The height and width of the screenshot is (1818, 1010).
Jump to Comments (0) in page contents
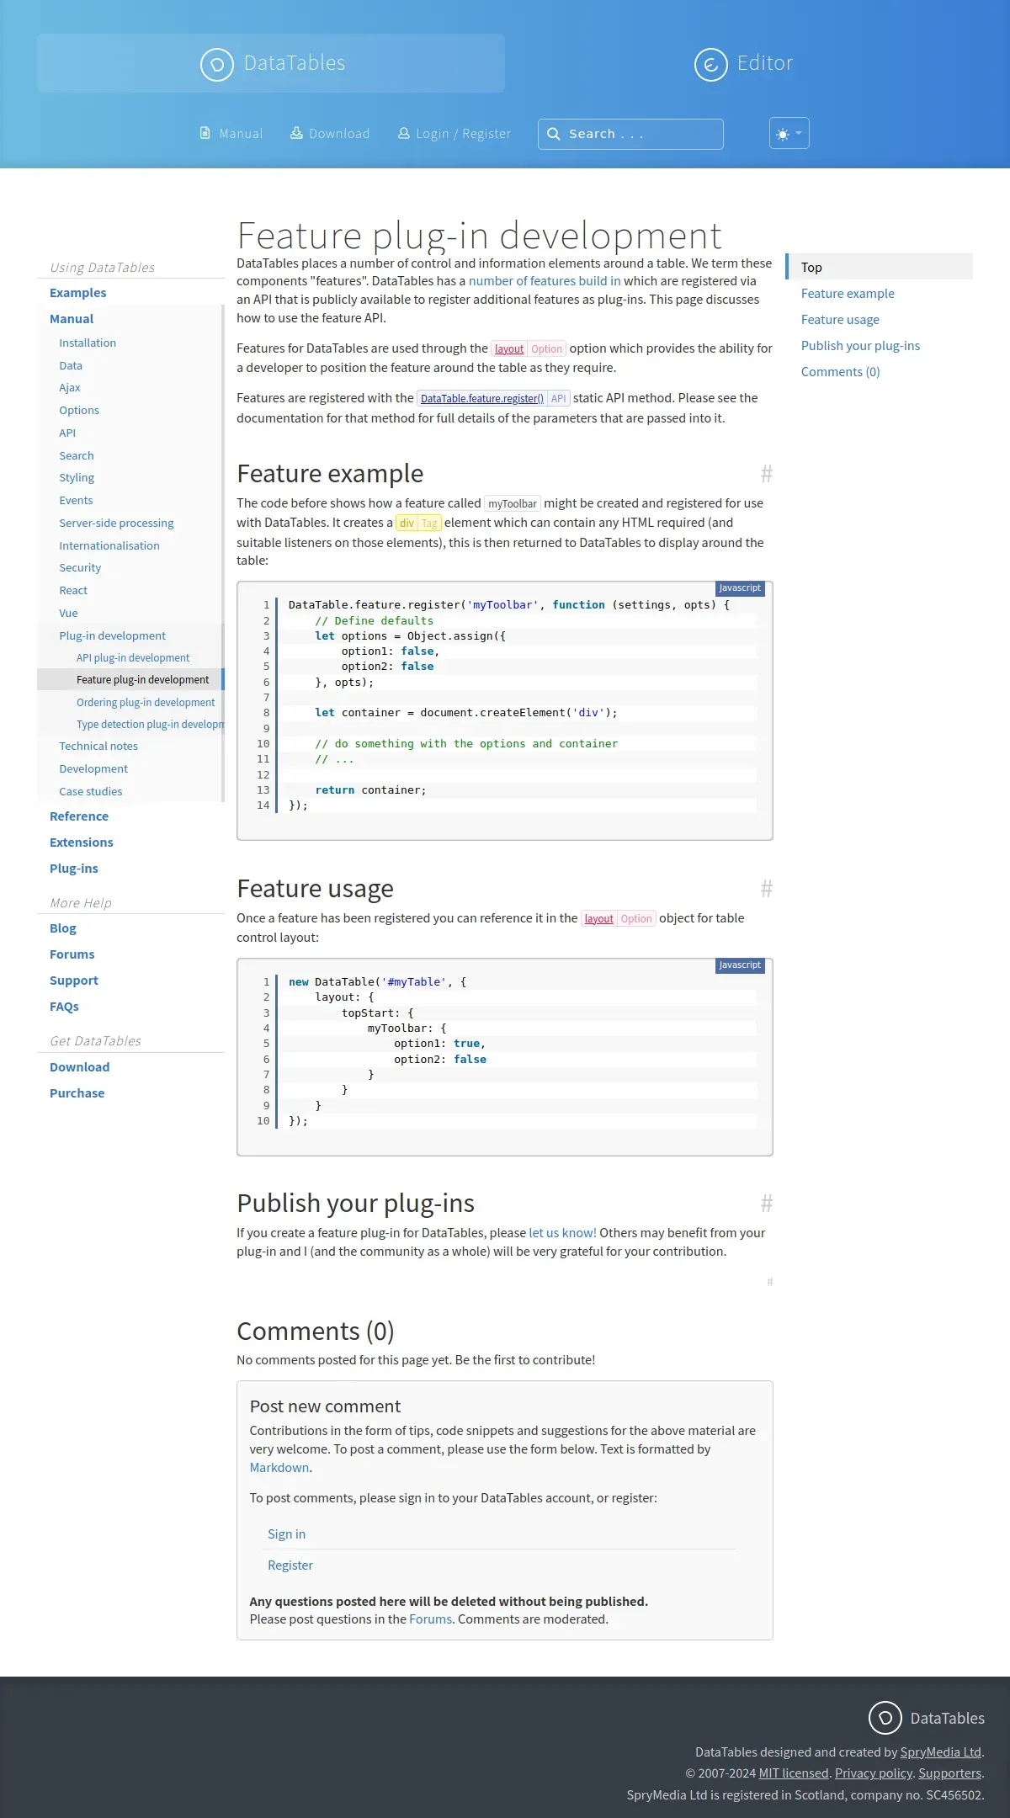click(840, 372)
